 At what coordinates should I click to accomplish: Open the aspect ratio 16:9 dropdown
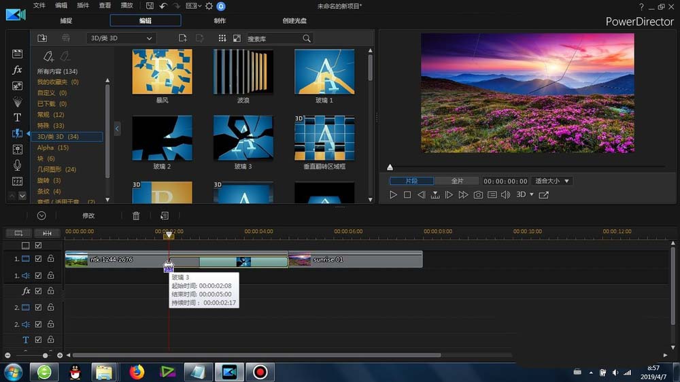[194, 6]
